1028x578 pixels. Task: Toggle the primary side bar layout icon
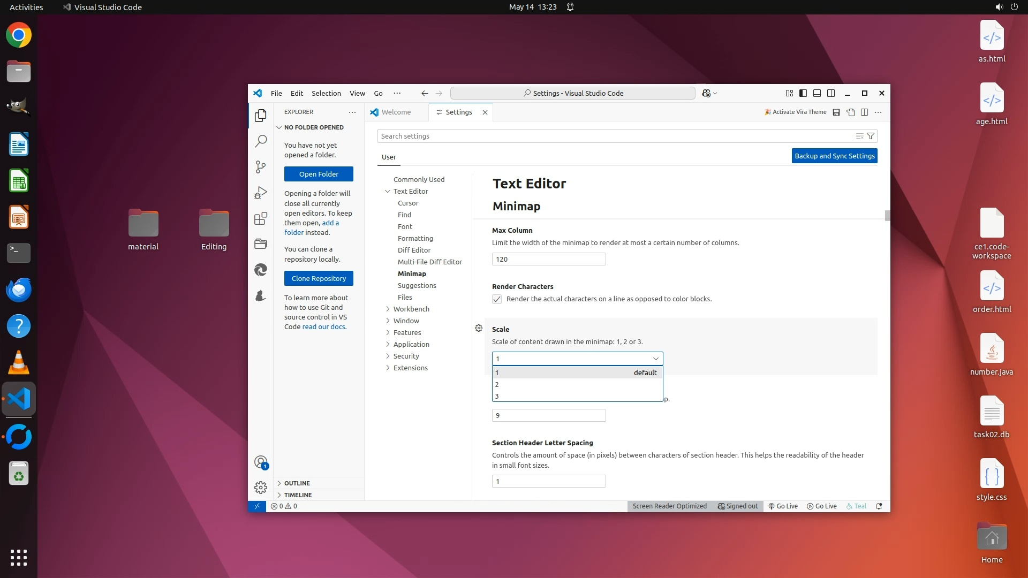click(x=803, y=93)
